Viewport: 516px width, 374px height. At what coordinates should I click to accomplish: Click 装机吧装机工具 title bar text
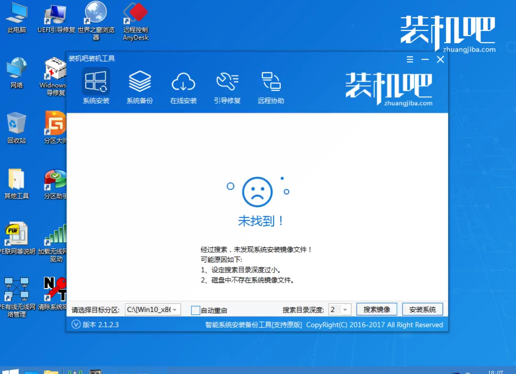(x=92, y=59)
